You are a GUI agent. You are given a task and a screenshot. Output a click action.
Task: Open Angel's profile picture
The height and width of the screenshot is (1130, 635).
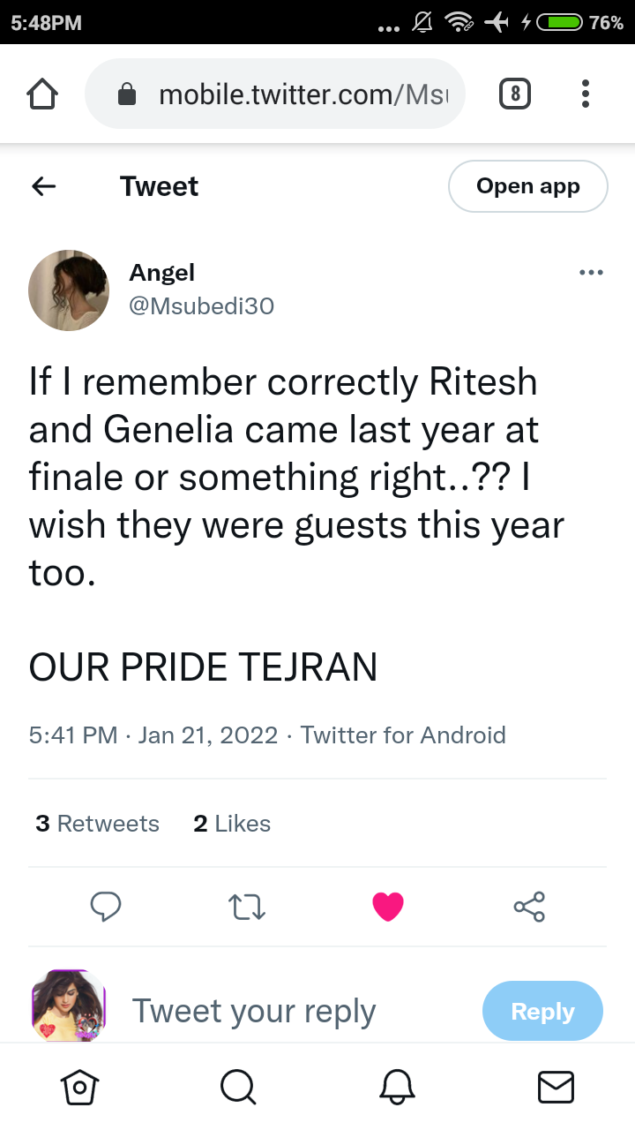(69, 290)
